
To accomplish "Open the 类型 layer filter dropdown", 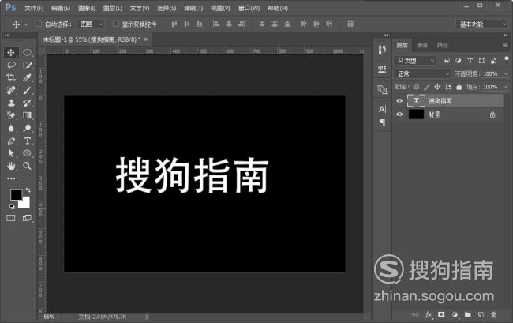I will 416,61.
